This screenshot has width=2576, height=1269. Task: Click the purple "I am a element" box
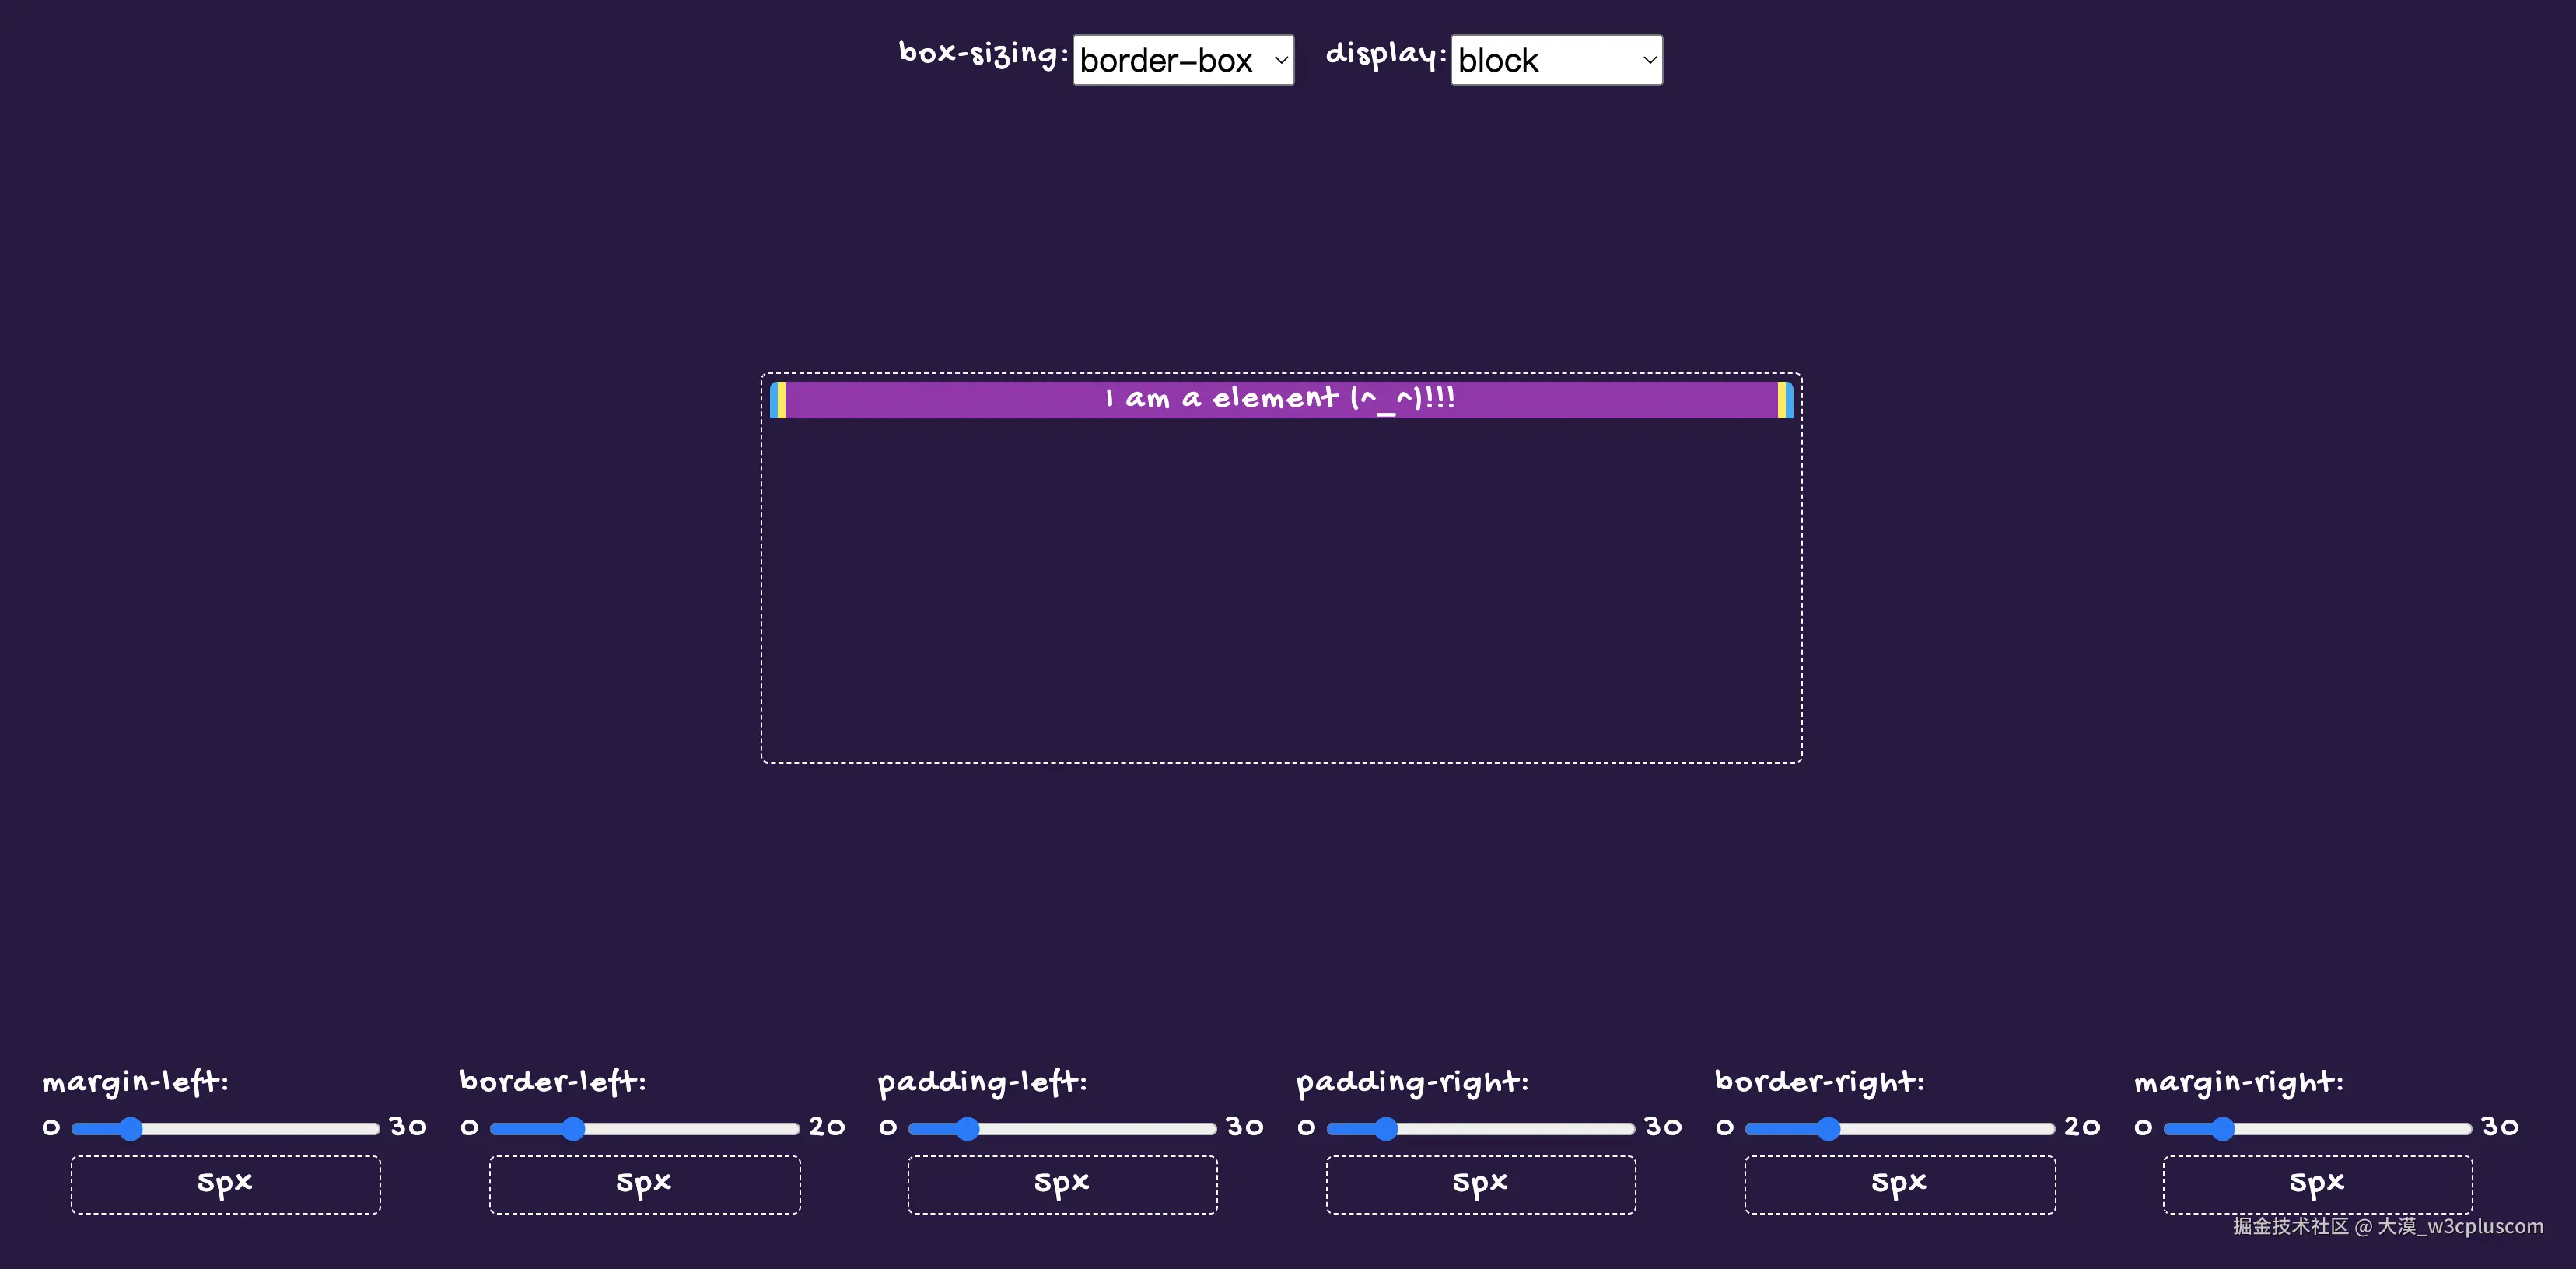click(1280, 399)
